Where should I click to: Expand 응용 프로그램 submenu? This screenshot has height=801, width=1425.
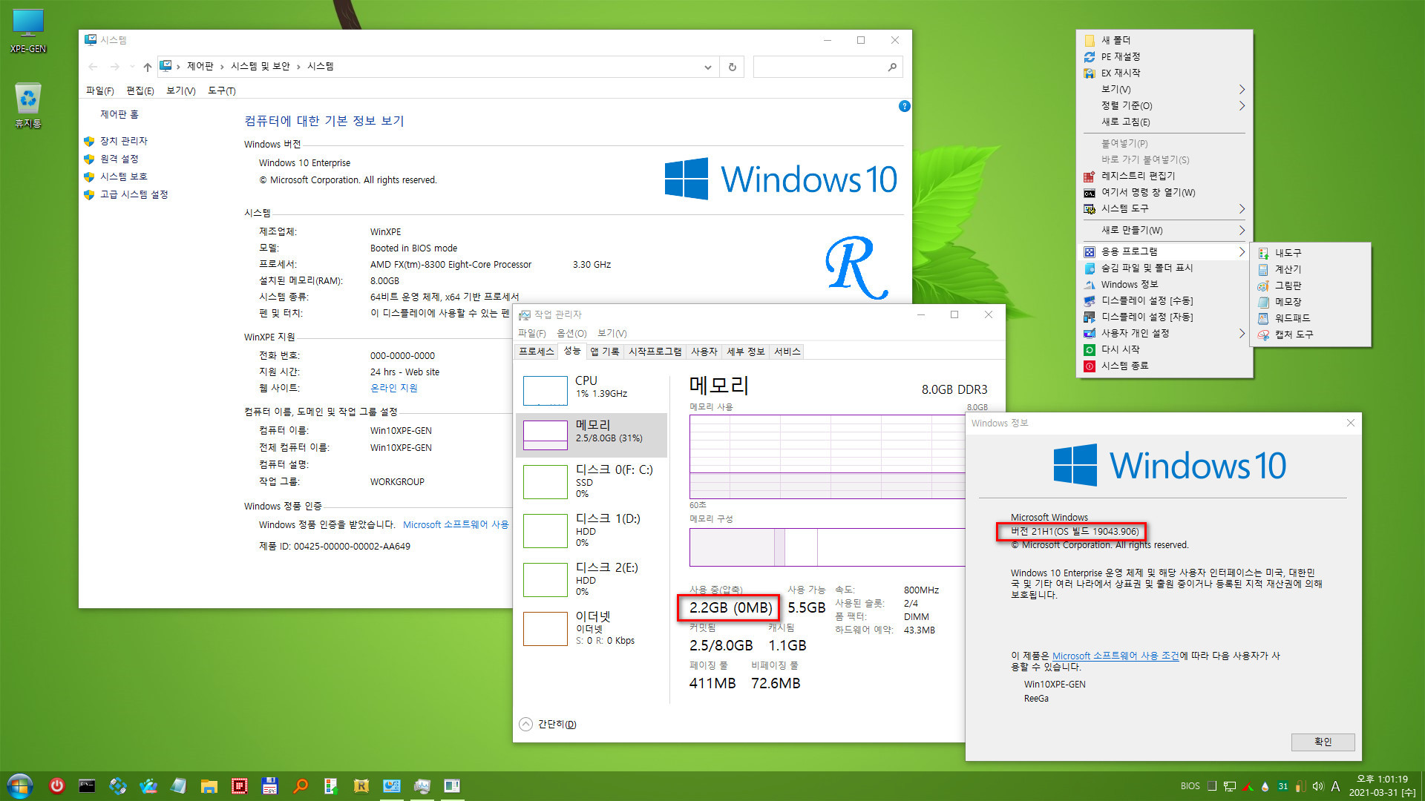click(x=1164, y=251)
